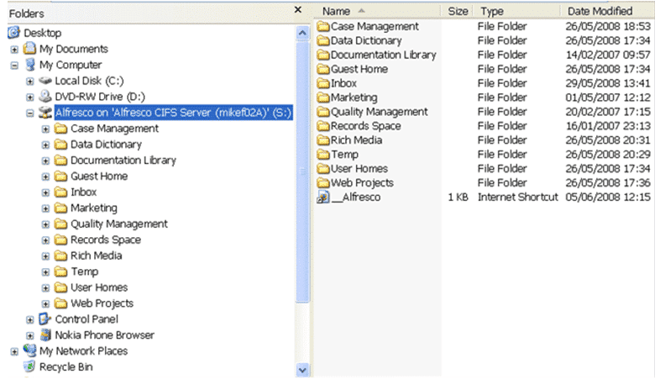
Task: Click the Recycle Bin icon
Action: coord(29,367)
